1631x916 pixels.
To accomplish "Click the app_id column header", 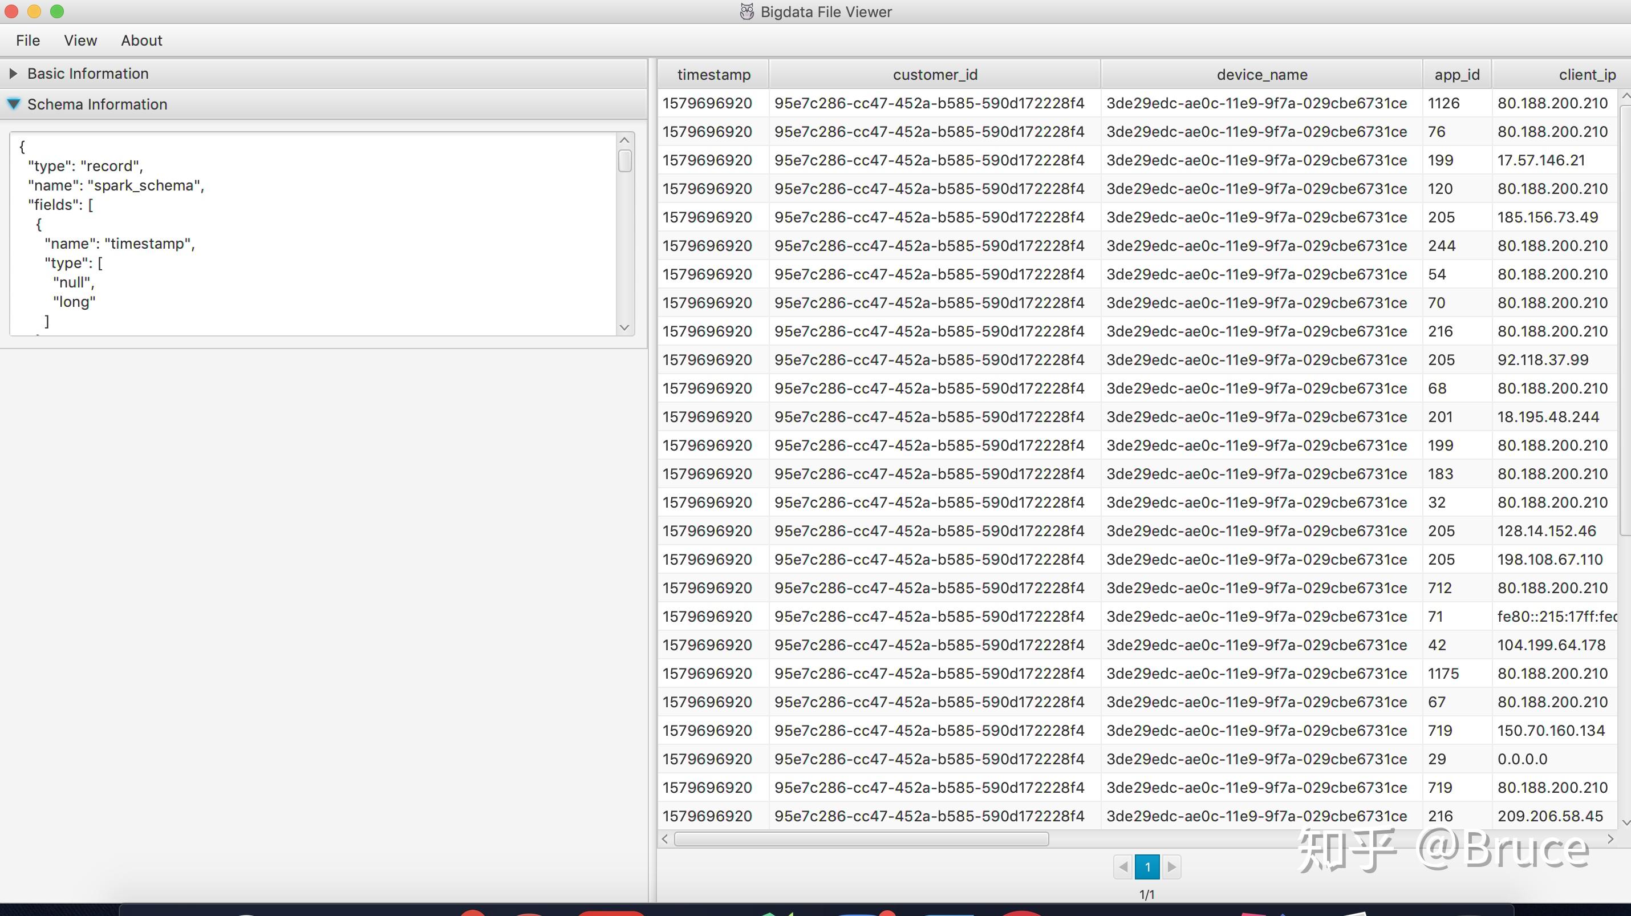I will pos(1456,75).
